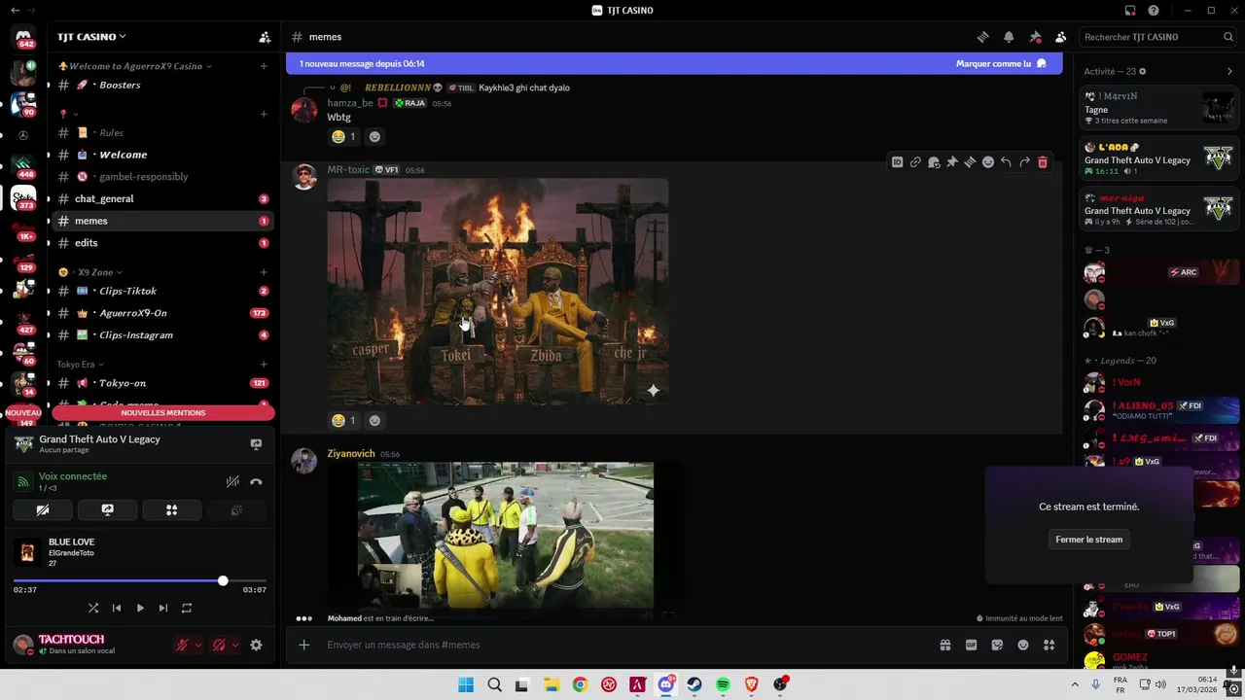1245x700 pixels.
Task: Collapse the X9 Zone category
Action: [90, 272]
